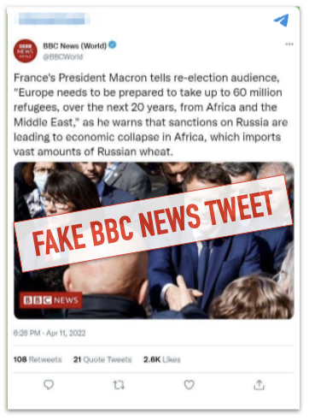The height and width of the screenshot is (420, 309).
Task: Click the BBC NEWS logo on photo
Action: 51,300
